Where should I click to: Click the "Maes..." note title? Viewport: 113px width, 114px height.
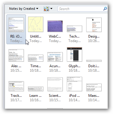(94, 96)
